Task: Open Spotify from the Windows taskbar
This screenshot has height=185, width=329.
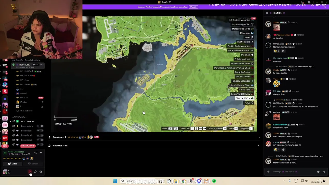Action: click(x=214, y=181)
